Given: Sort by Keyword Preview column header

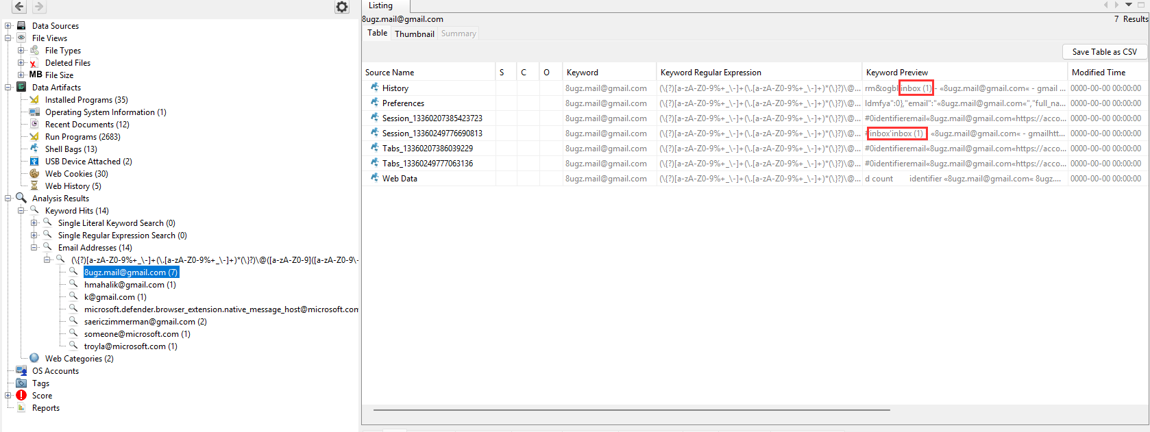Looking at the screenshot, I should (x=896, y=73).
